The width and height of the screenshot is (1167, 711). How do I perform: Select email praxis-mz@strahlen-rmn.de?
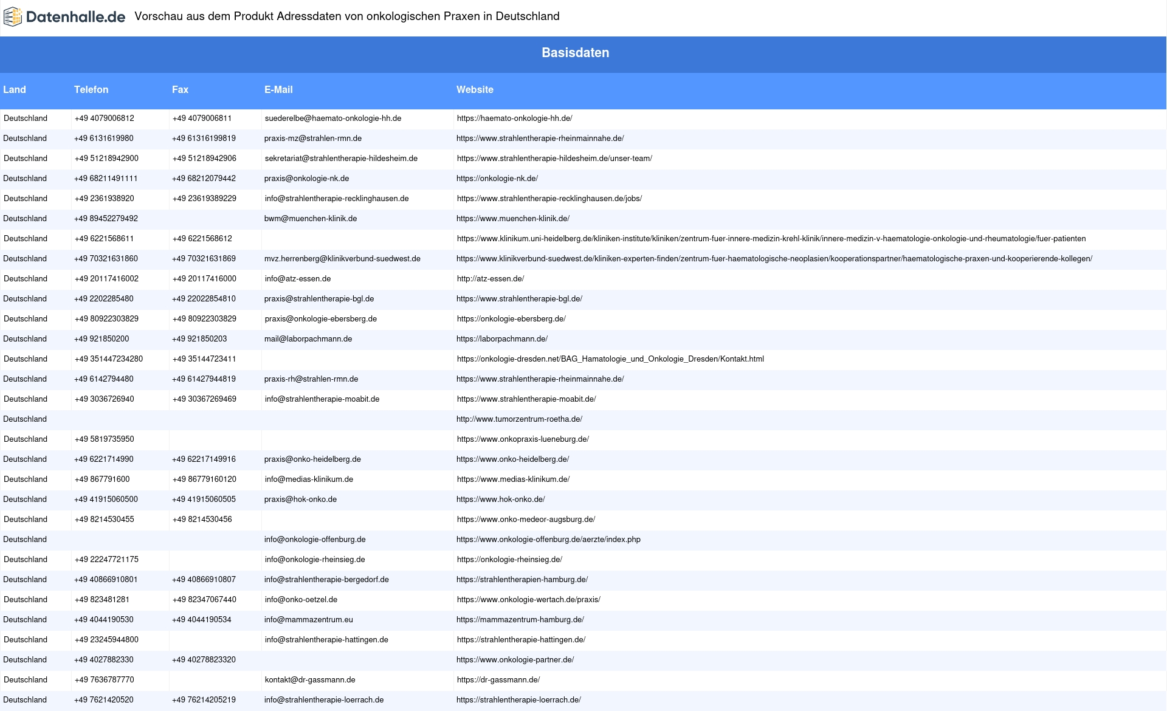[x=313, y=139]
